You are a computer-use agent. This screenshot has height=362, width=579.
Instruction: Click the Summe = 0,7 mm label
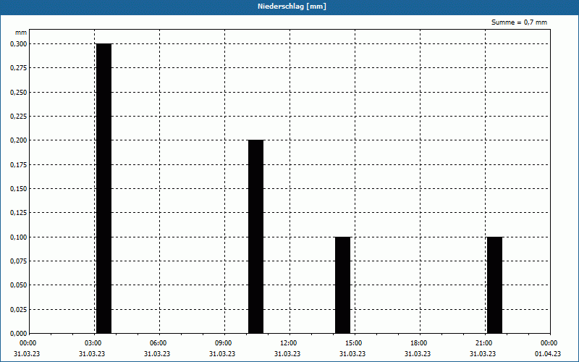click(x=519, y=22)
